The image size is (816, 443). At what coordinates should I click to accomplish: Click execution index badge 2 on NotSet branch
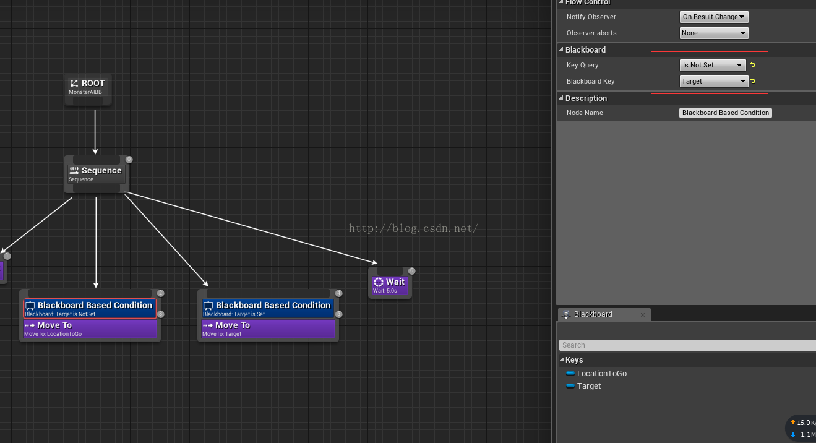click(160, 293)
